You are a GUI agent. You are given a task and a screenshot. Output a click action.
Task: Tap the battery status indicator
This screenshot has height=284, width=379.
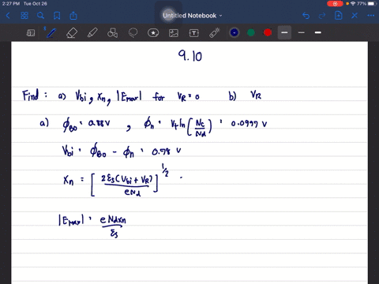coord(372,4)
